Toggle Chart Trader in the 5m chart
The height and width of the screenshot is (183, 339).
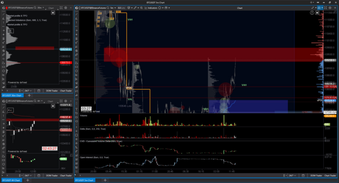(330, 176)
